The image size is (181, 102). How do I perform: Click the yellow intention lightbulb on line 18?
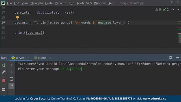18,18
